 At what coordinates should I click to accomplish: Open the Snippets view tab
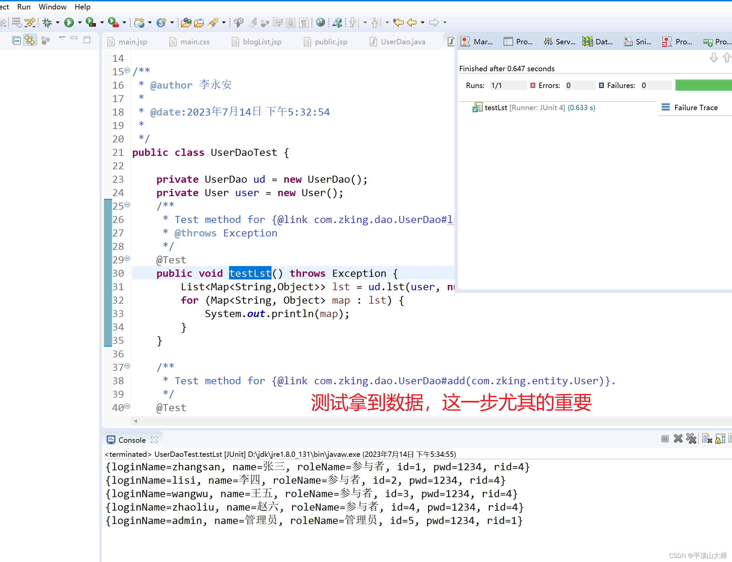pos(638,42)
